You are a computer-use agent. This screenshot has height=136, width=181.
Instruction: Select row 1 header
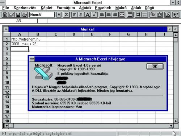pyautogui.click(x=7, y=39)
